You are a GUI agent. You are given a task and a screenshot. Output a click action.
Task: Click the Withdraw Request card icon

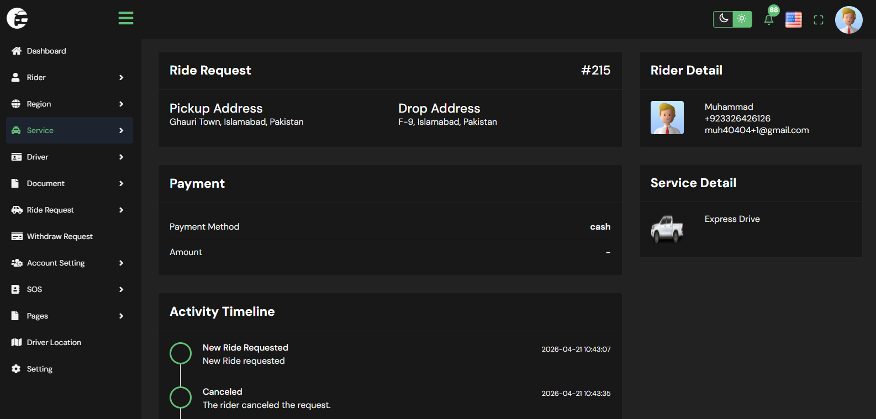click(x=17, y=236)
